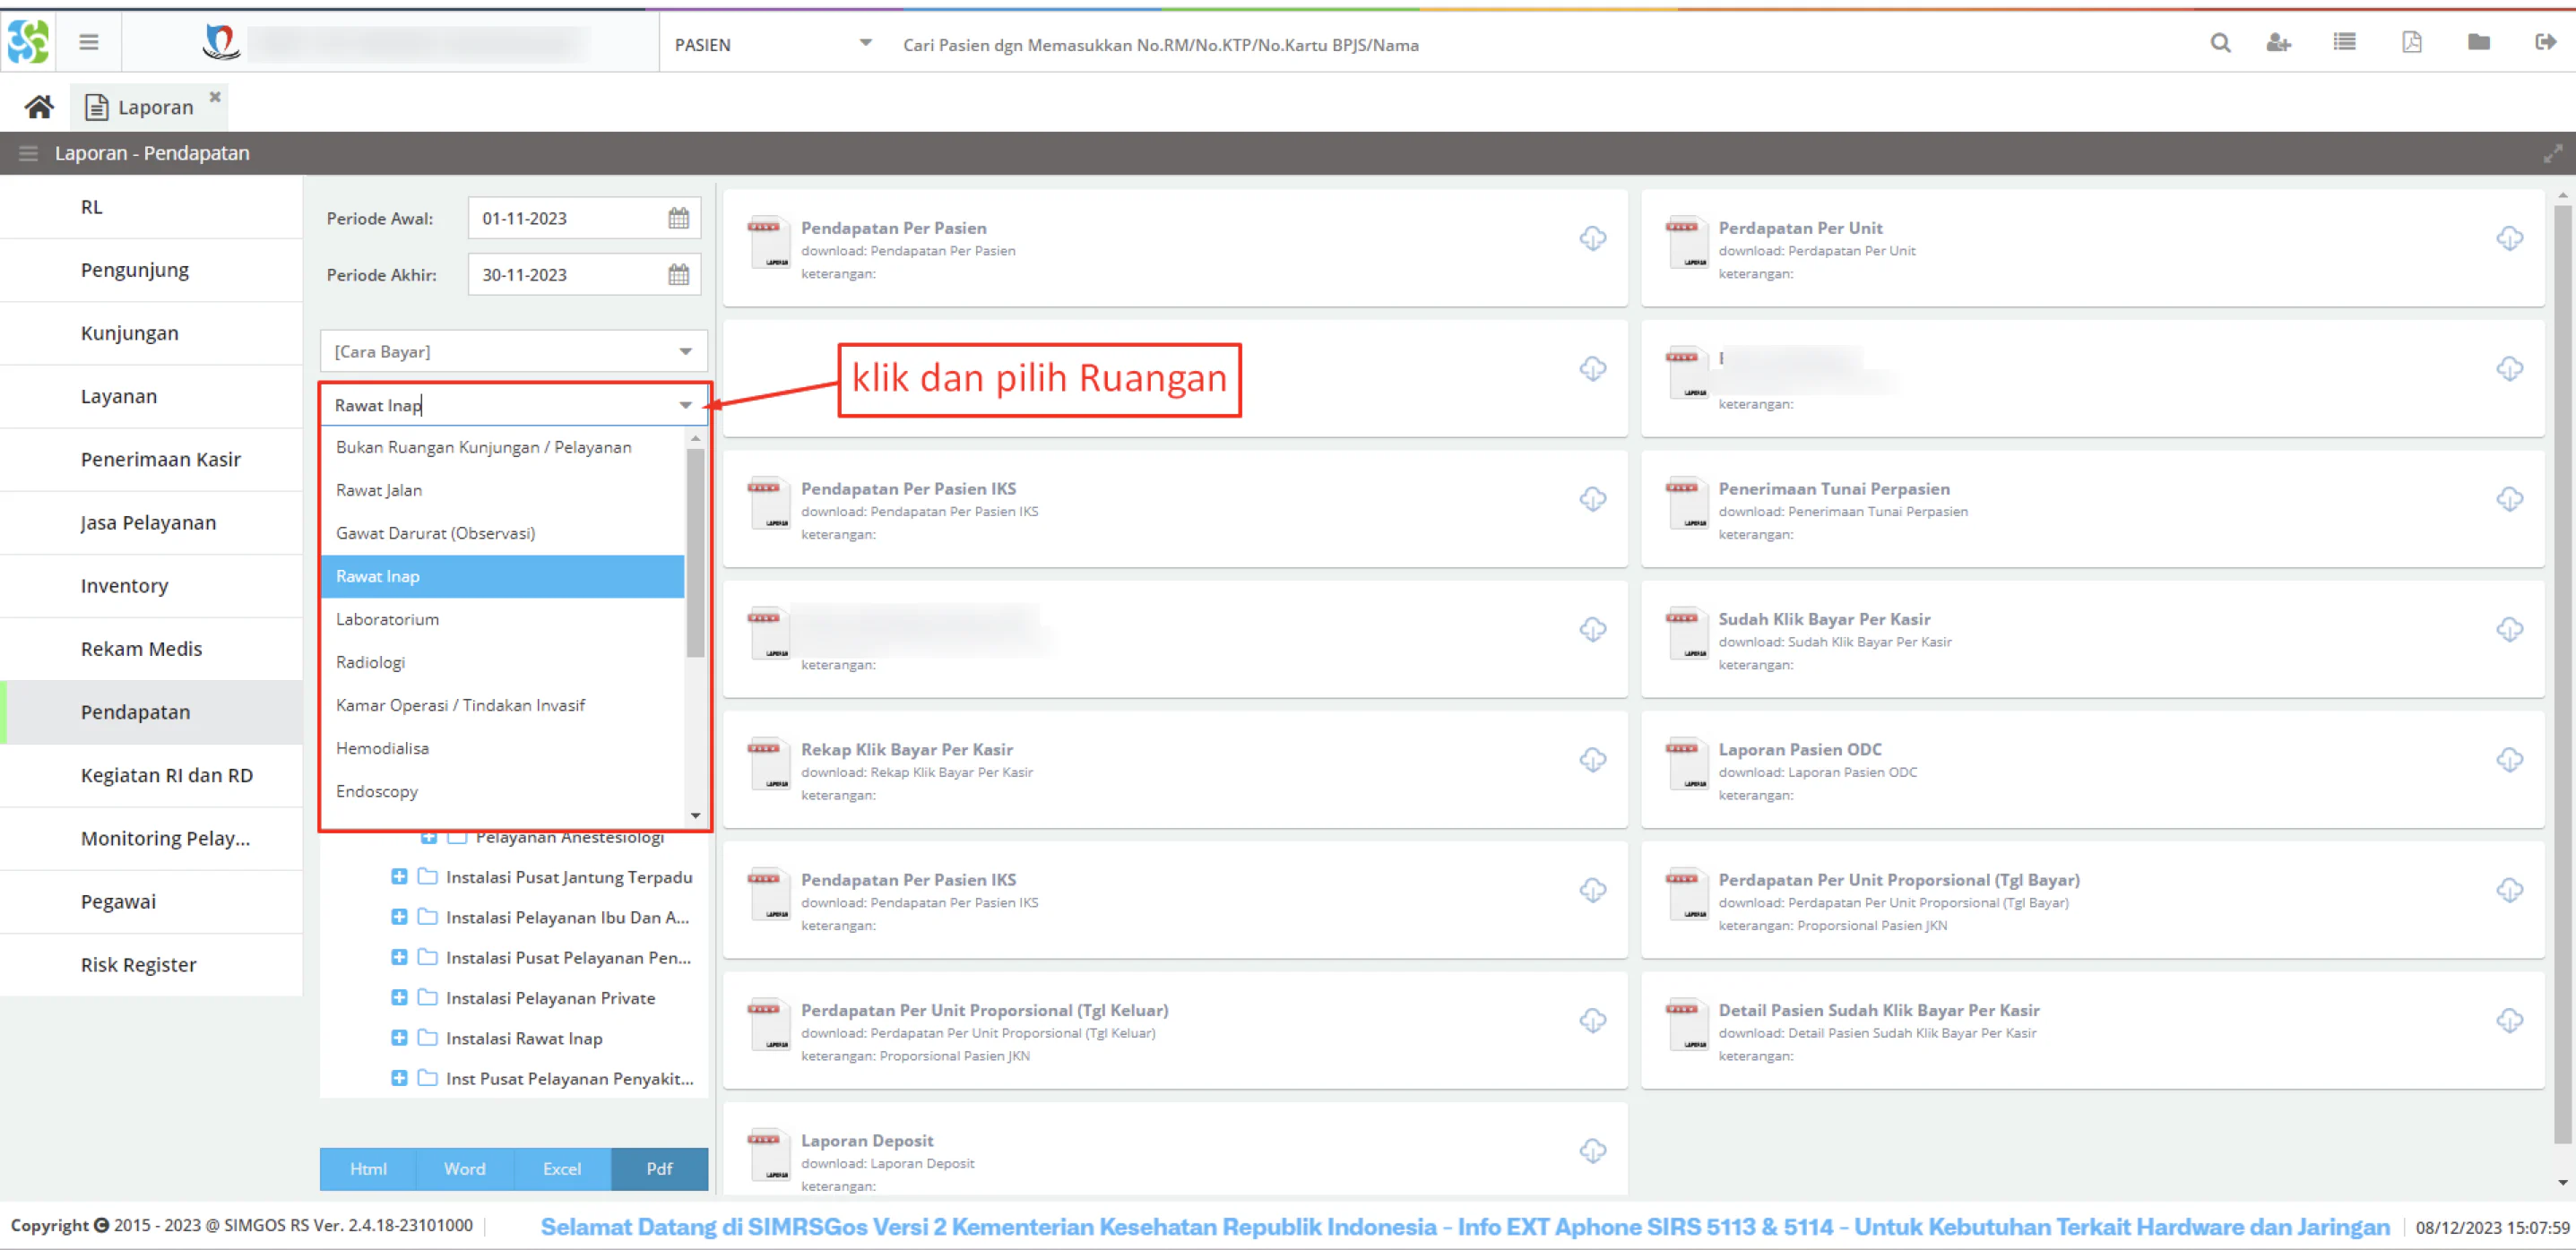Open the list view icon in header
Screen dimensions: 2576x1250
tap(2344, 42)
